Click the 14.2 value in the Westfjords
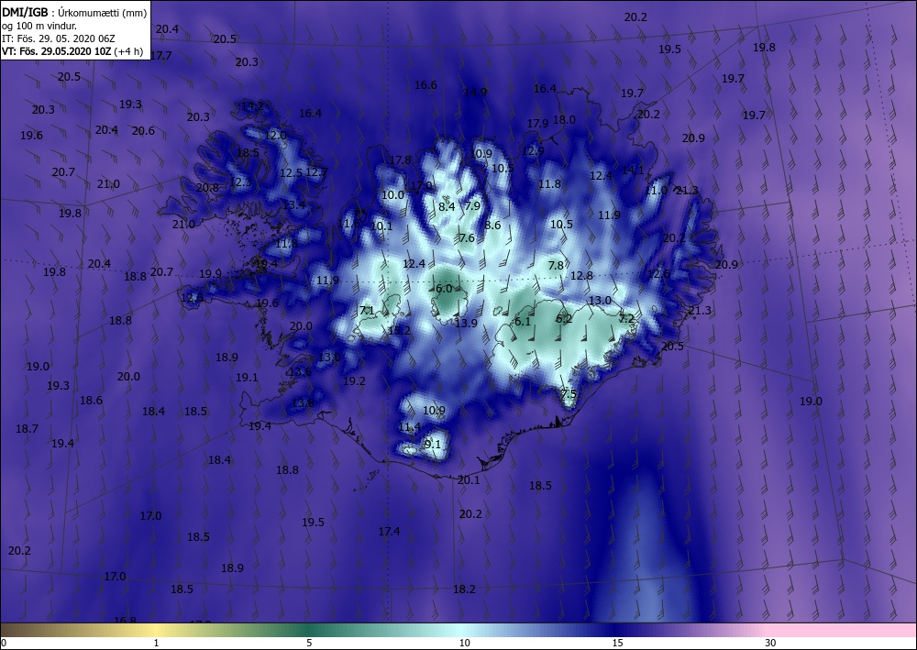Screen dimensions: 917x650 pos(253,106)
